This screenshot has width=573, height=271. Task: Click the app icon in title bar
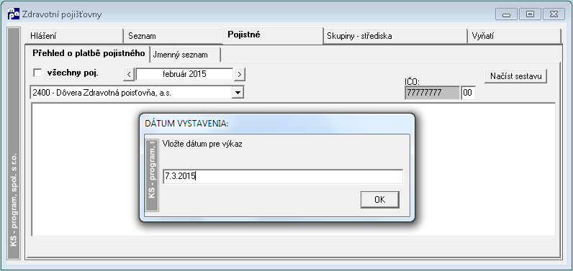tap(13, 14)
